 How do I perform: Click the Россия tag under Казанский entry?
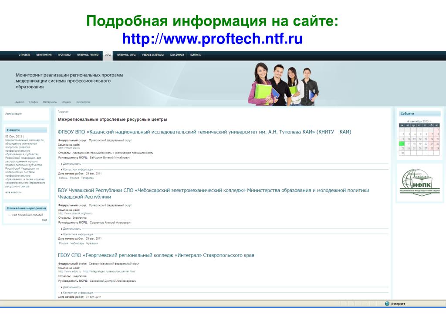tap(74, 178)
